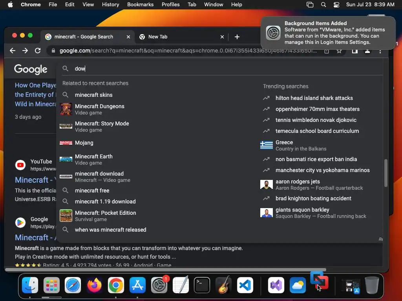Open Chrome's three-dot menu

[380, 51]
